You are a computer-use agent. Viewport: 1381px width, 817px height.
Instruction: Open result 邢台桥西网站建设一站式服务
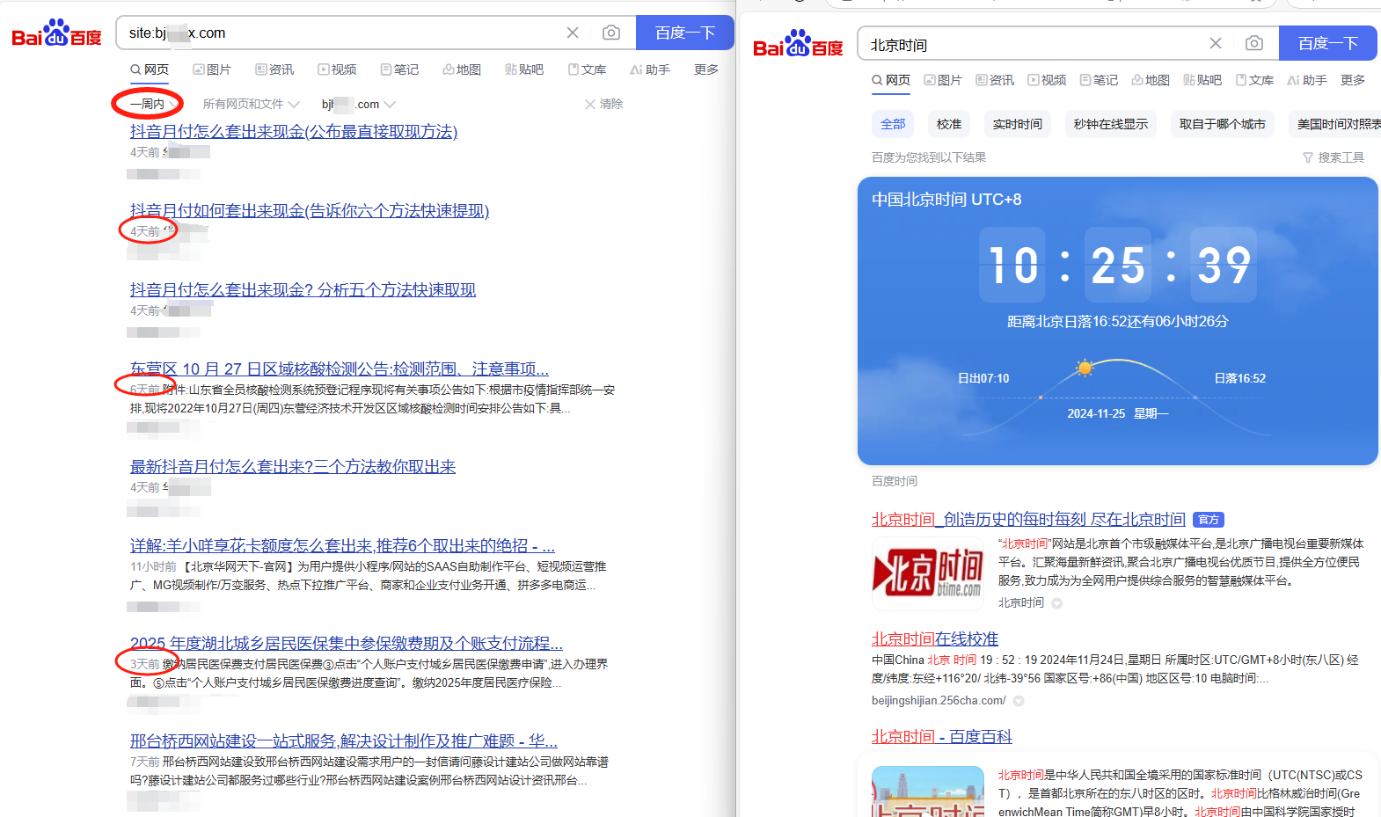click(344, 741)
